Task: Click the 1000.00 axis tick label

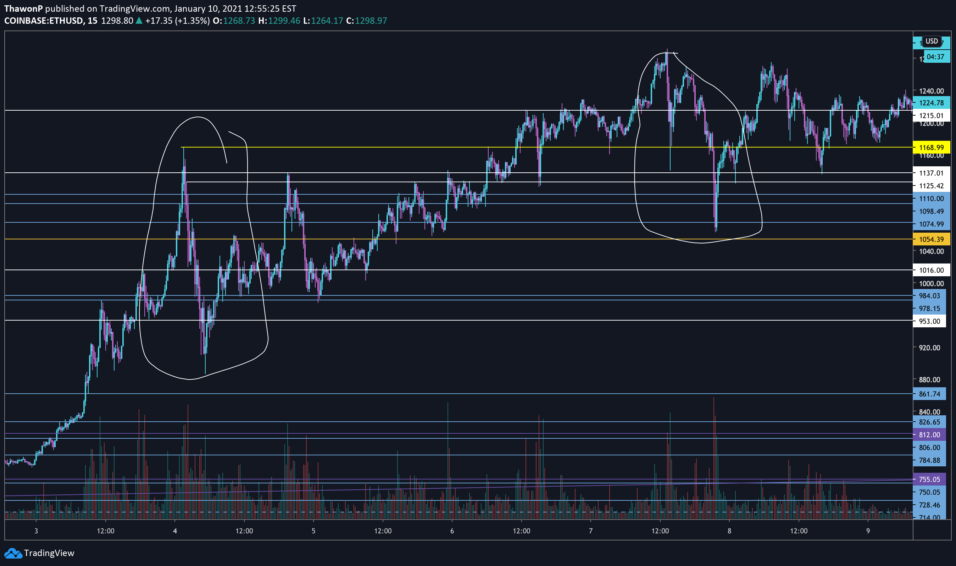Action: click(932, 284)
